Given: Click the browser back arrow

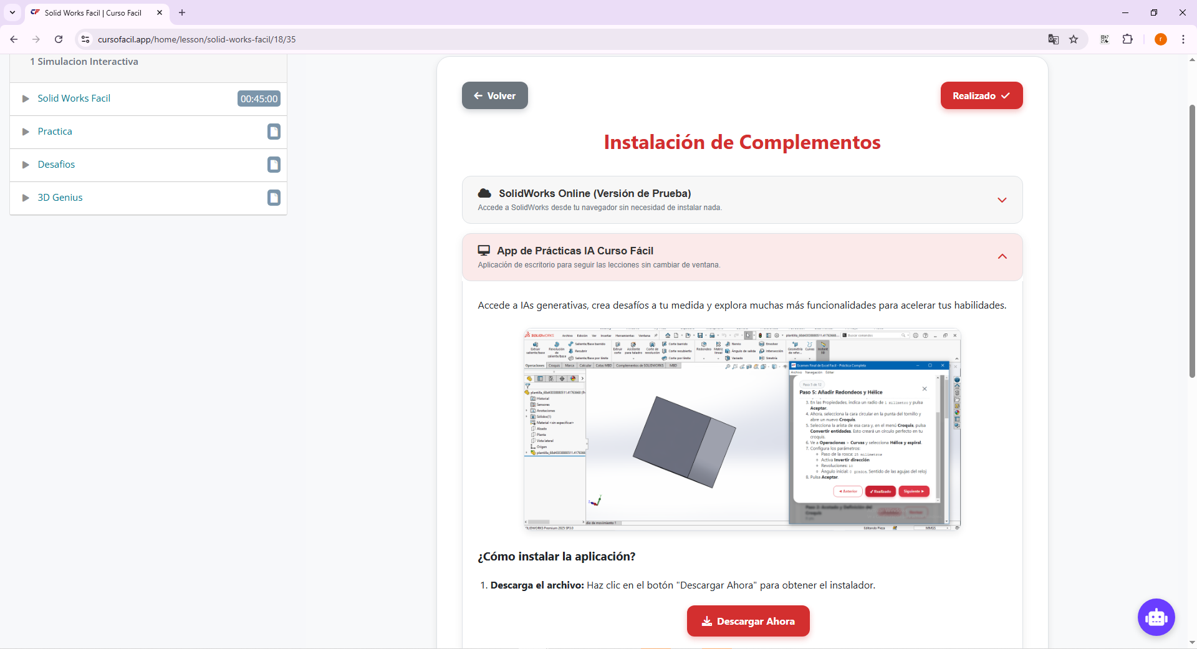Looking at the screenshot, I should click(x=14, y=39).
